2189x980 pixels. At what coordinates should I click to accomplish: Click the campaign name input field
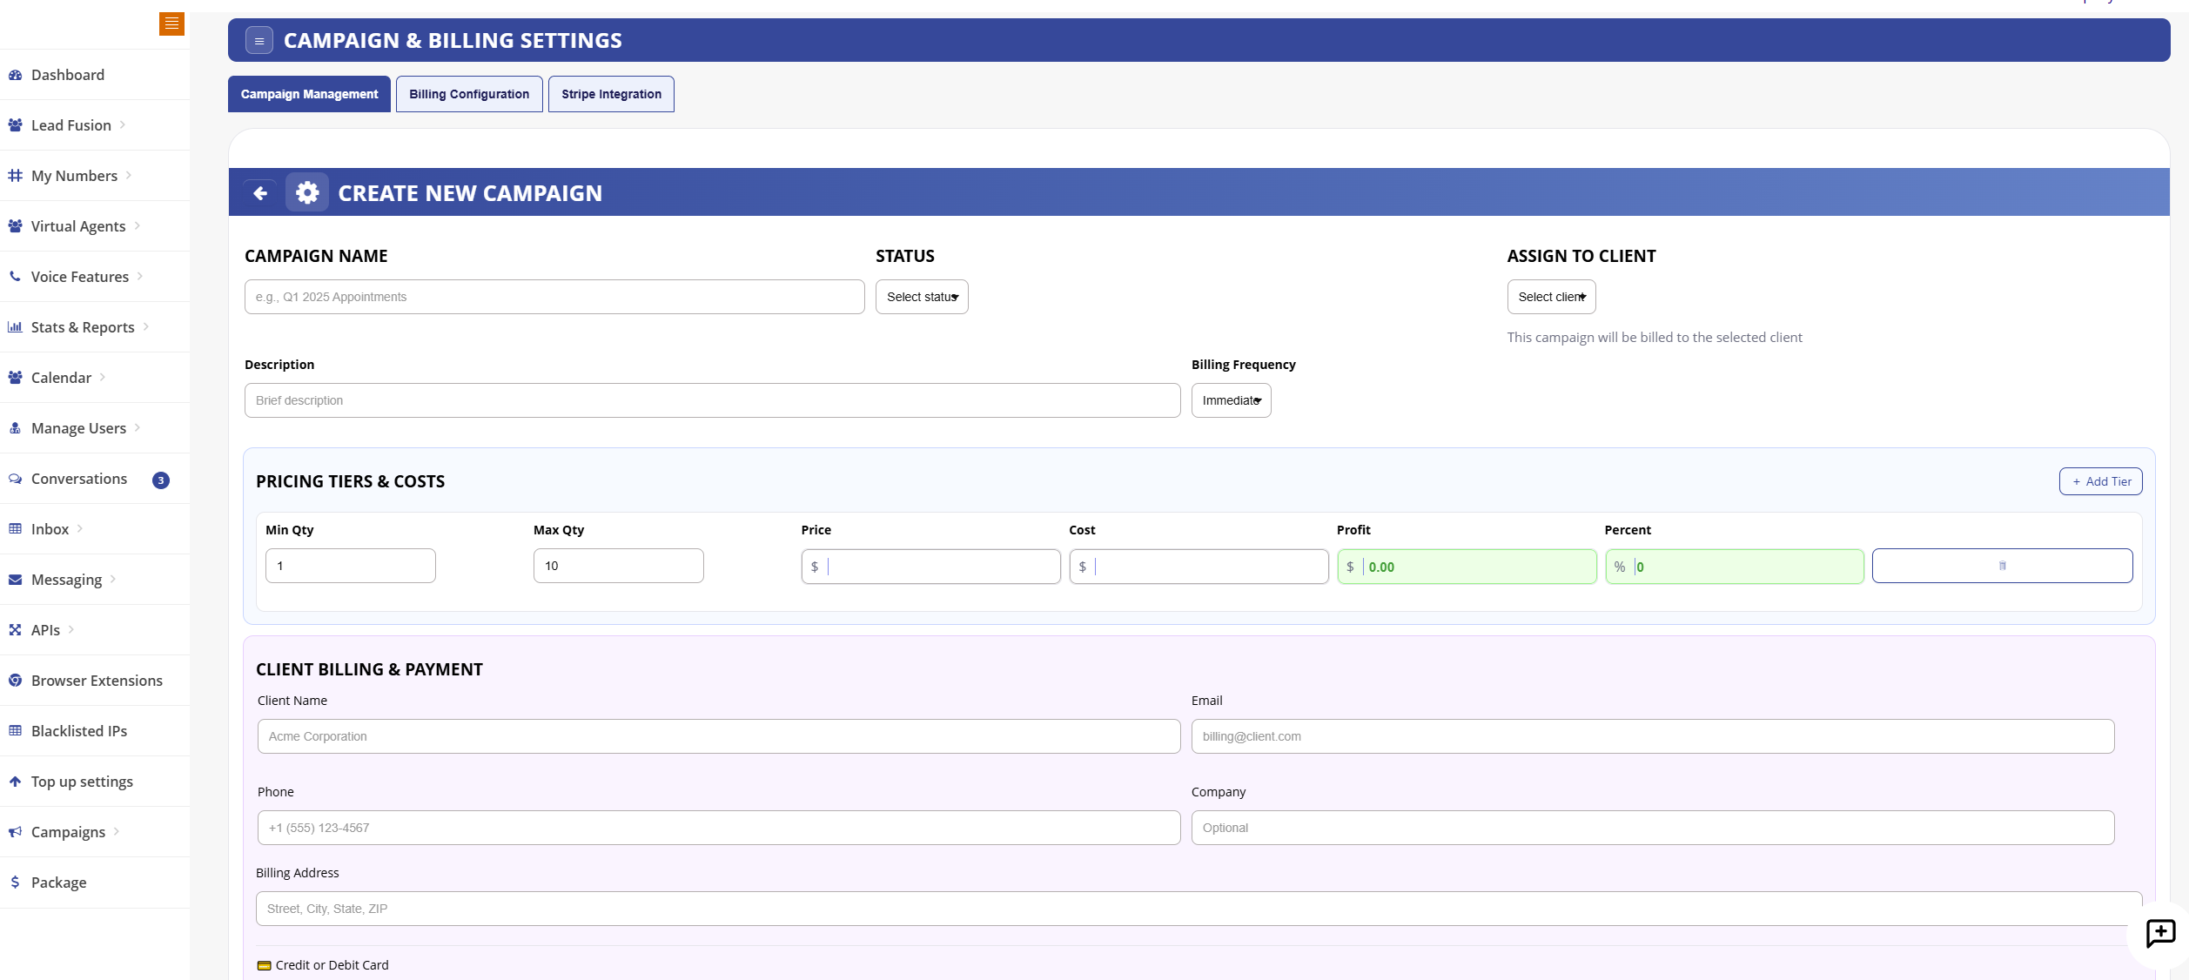[554, 296]
